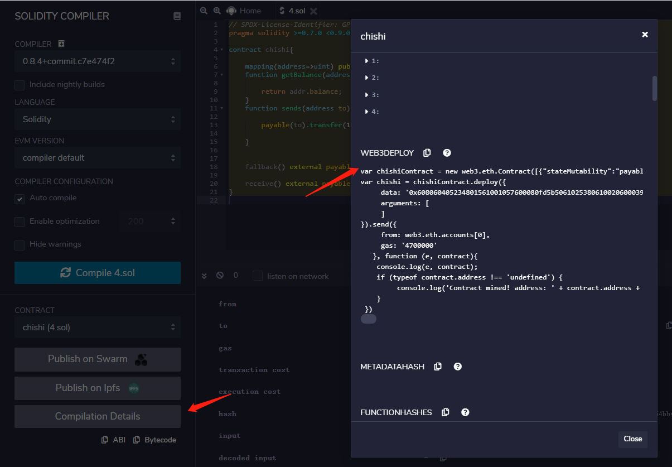Collapse the terminal with the double-chevron icon
This screenshot has height=467, width=672.
tap(204, 276)
